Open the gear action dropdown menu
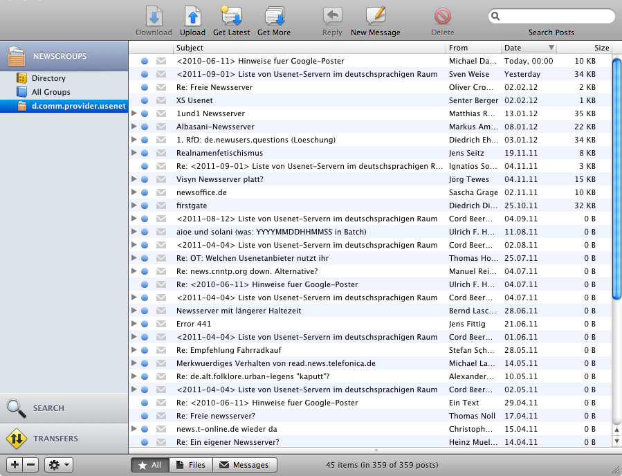 [58, 465]
